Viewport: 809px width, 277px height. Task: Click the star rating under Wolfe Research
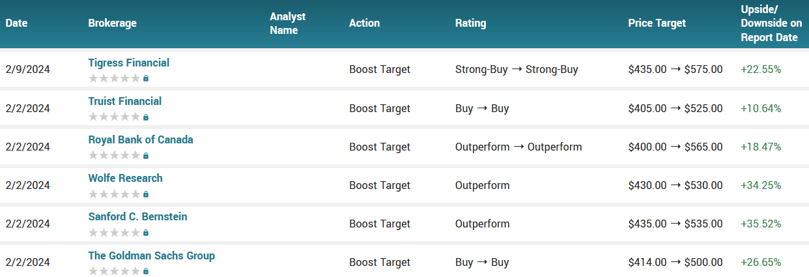tap(114, 194)
